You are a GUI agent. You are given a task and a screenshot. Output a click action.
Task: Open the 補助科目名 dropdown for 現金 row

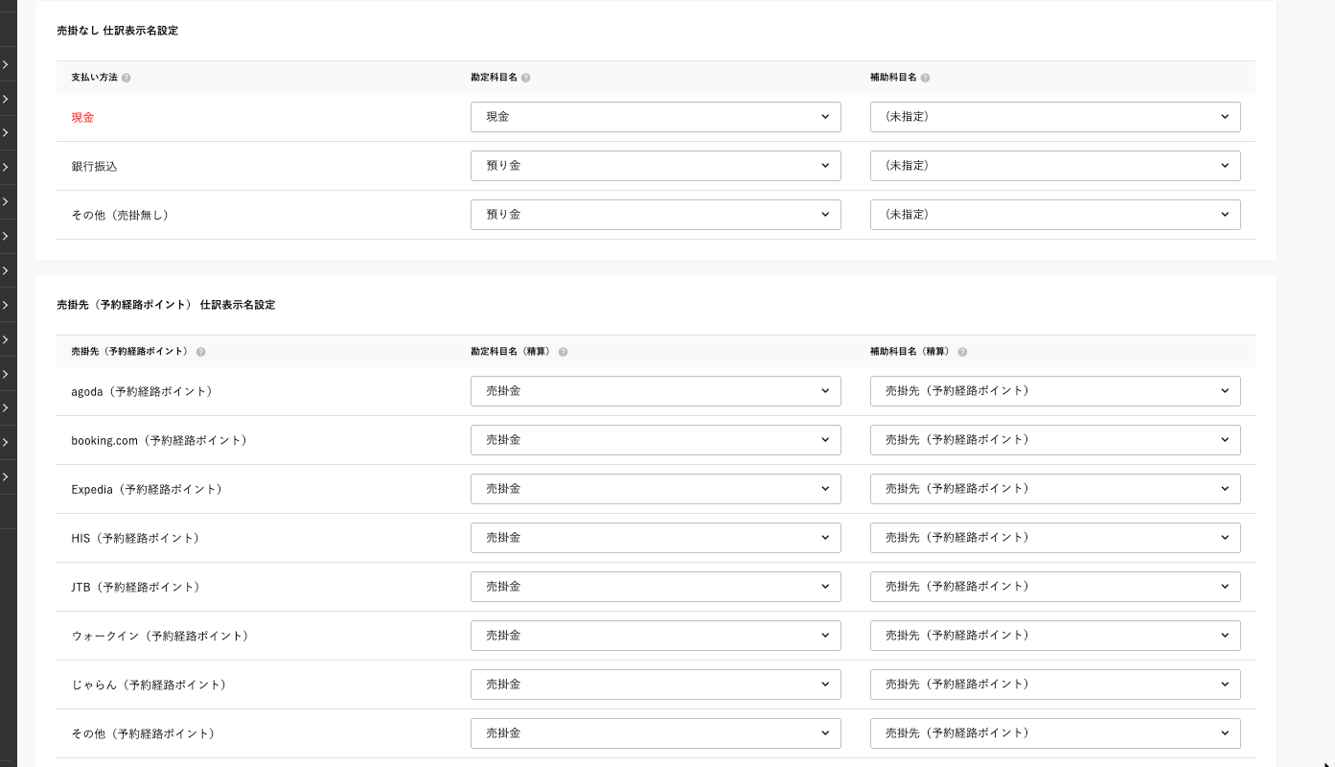[x=1054, y=117]
